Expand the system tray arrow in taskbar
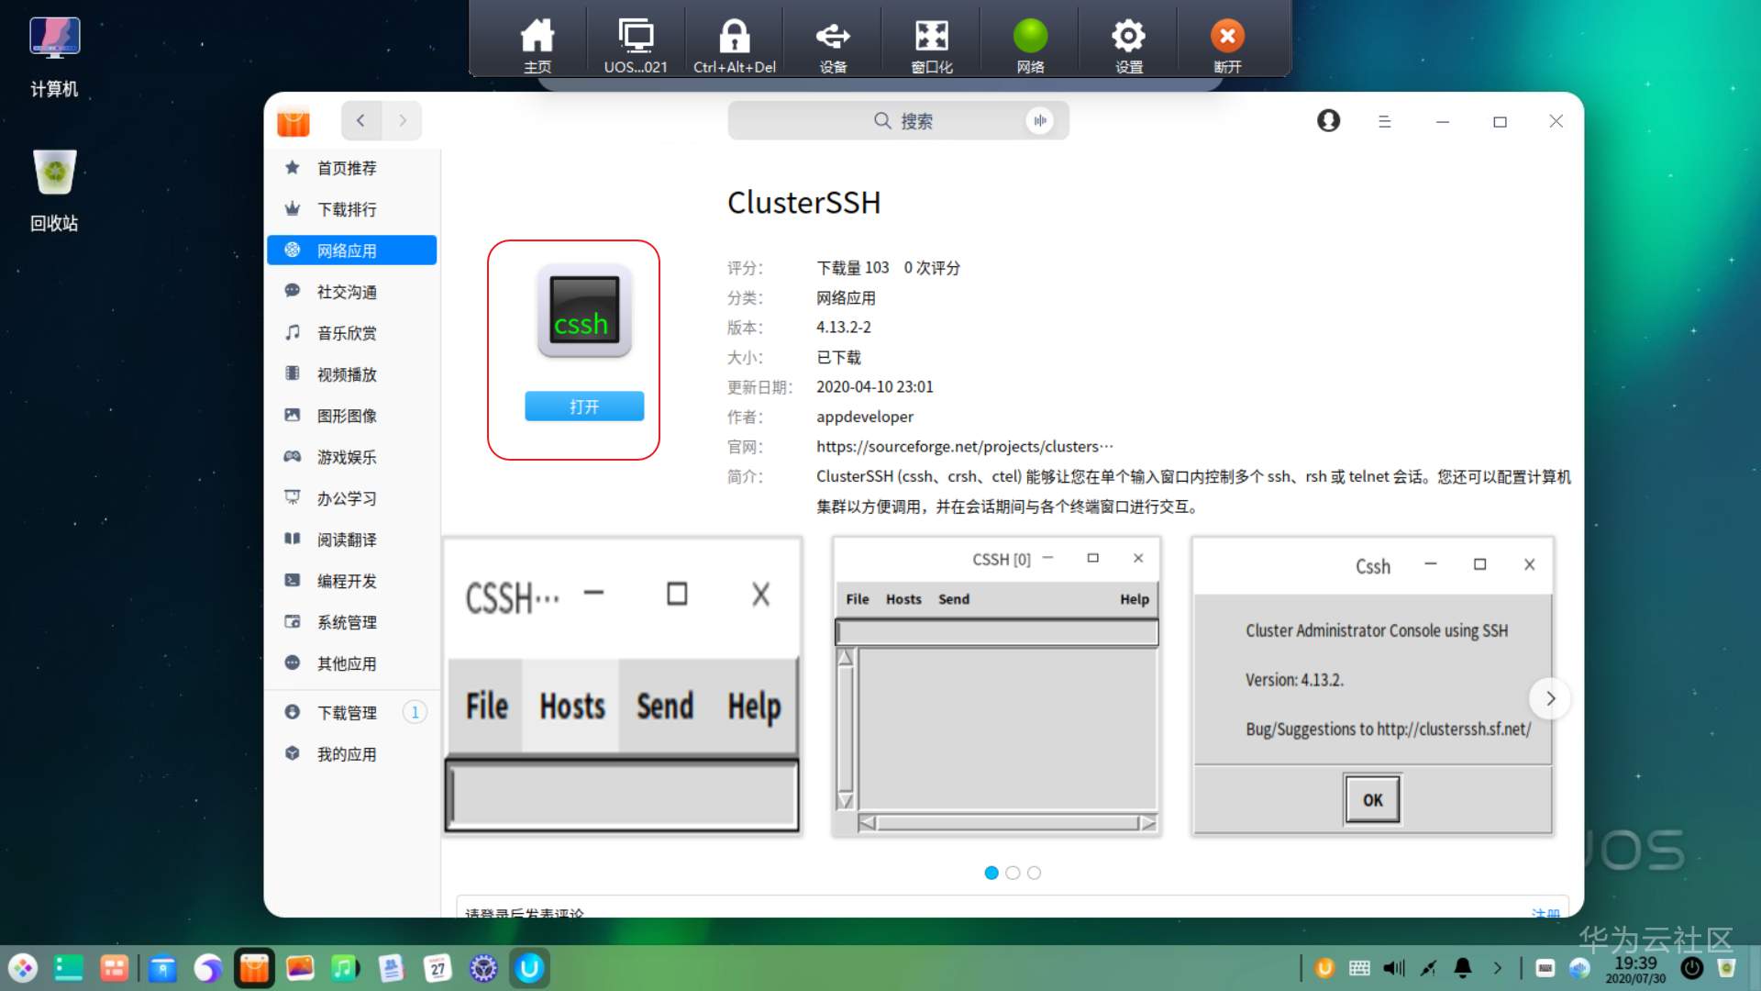 1498,968
